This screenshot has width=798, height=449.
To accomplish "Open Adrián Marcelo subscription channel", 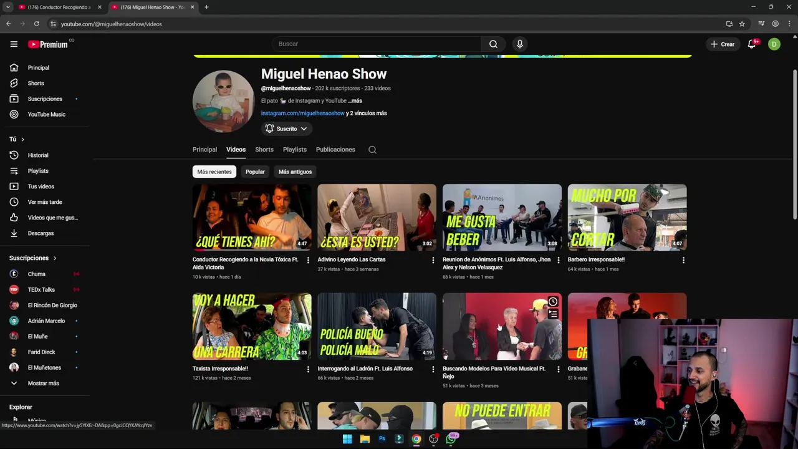I will (x=45, y=321).
